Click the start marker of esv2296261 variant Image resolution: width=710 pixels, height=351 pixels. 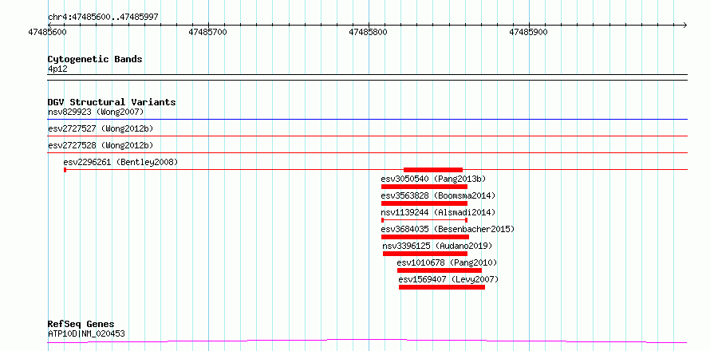pos(65,170)
